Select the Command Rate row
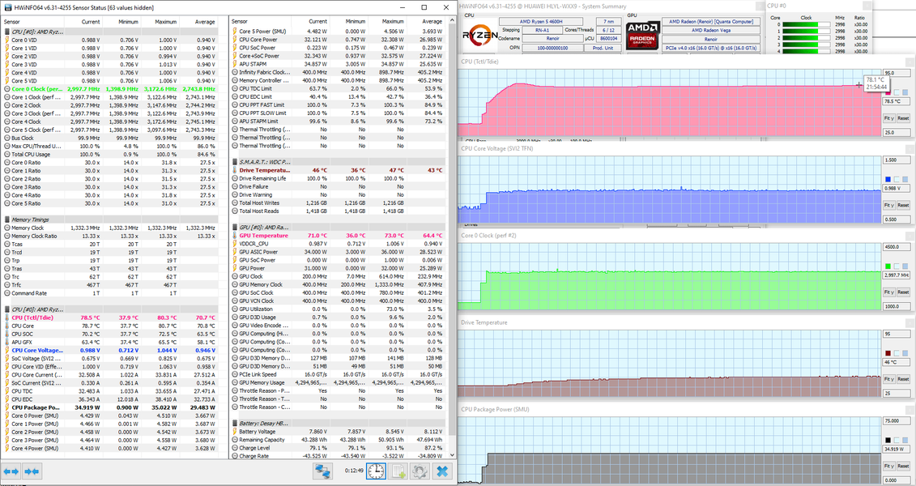The image size is (916, 486). pyautogui.click(x=110, y=293)
